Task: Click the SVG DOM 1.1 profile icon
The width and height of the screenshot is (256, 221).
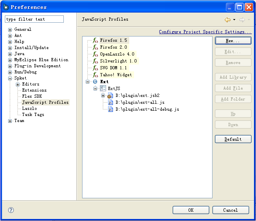Action: pyautogui.click(x=95, y=68)
